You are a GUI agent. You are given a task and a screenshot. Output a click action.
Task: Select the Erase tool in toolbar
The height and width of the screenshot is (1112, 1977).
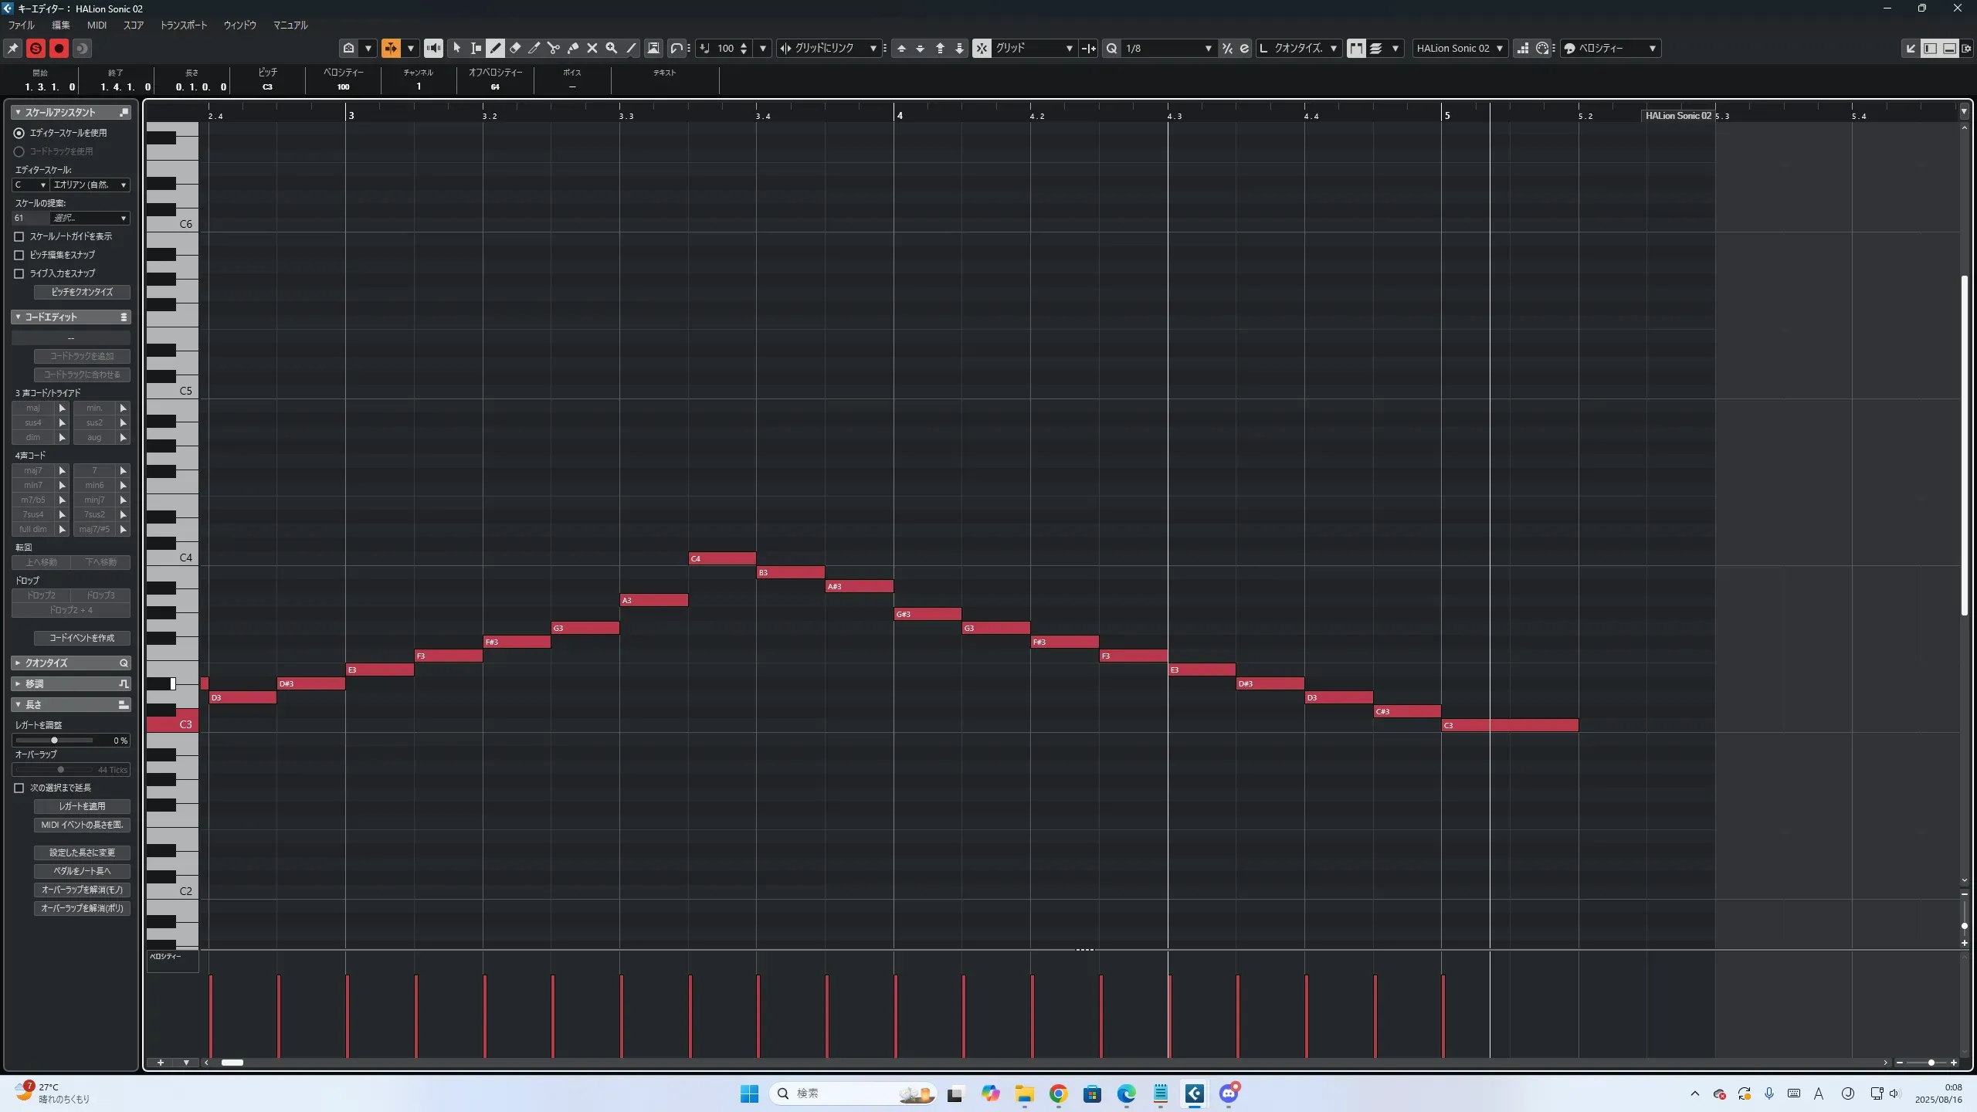(x=515, y=48)
